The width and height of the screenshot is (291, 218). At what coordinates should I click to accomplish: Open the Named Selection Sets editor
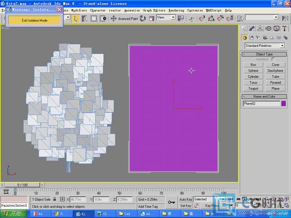240,18
